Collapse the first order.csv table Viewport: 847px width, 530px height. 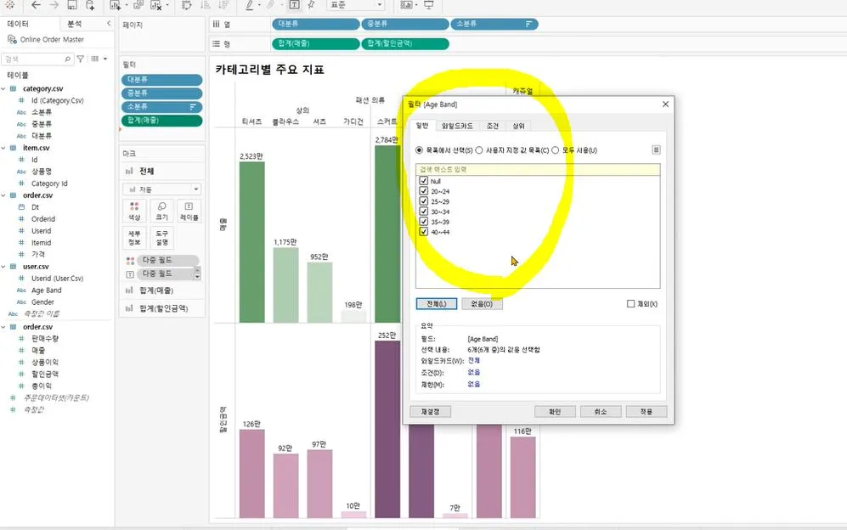coord(3,195)
